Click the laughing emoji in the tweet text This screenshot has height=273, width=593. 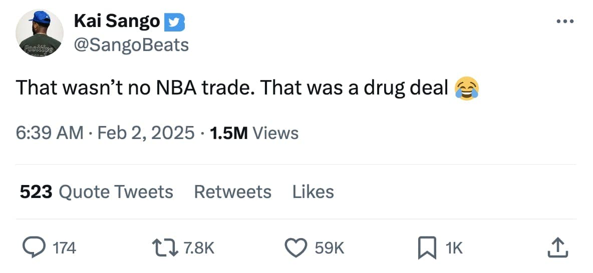coord(466,88)
